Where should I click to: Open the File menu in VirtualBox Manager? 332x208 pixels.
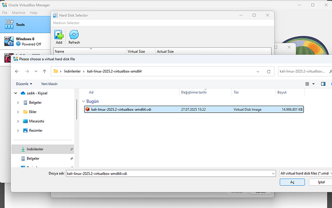pyautogui.click(x=5, y=13)
